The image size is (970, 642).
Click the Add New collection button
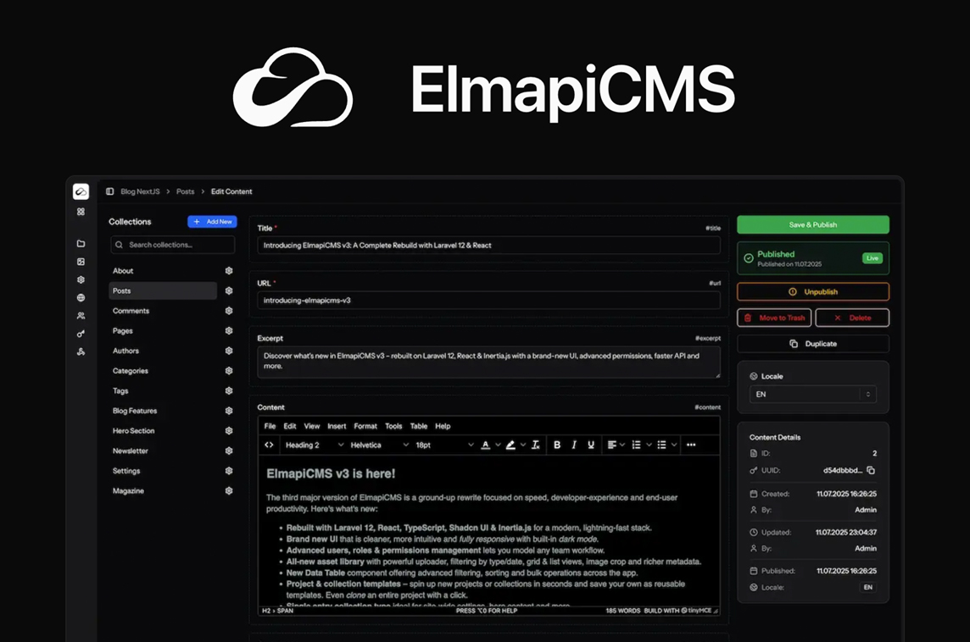[212, 222]
